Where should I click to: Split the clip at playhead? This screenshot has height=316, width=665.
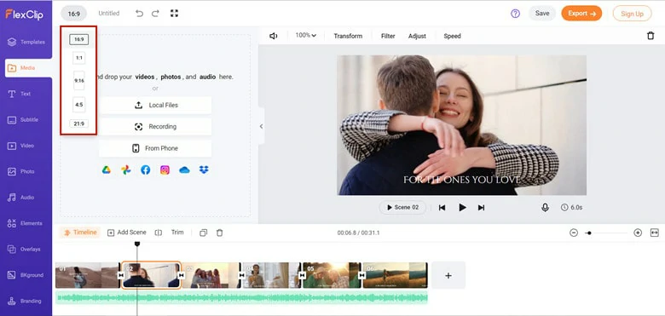(x=159, y=233)
